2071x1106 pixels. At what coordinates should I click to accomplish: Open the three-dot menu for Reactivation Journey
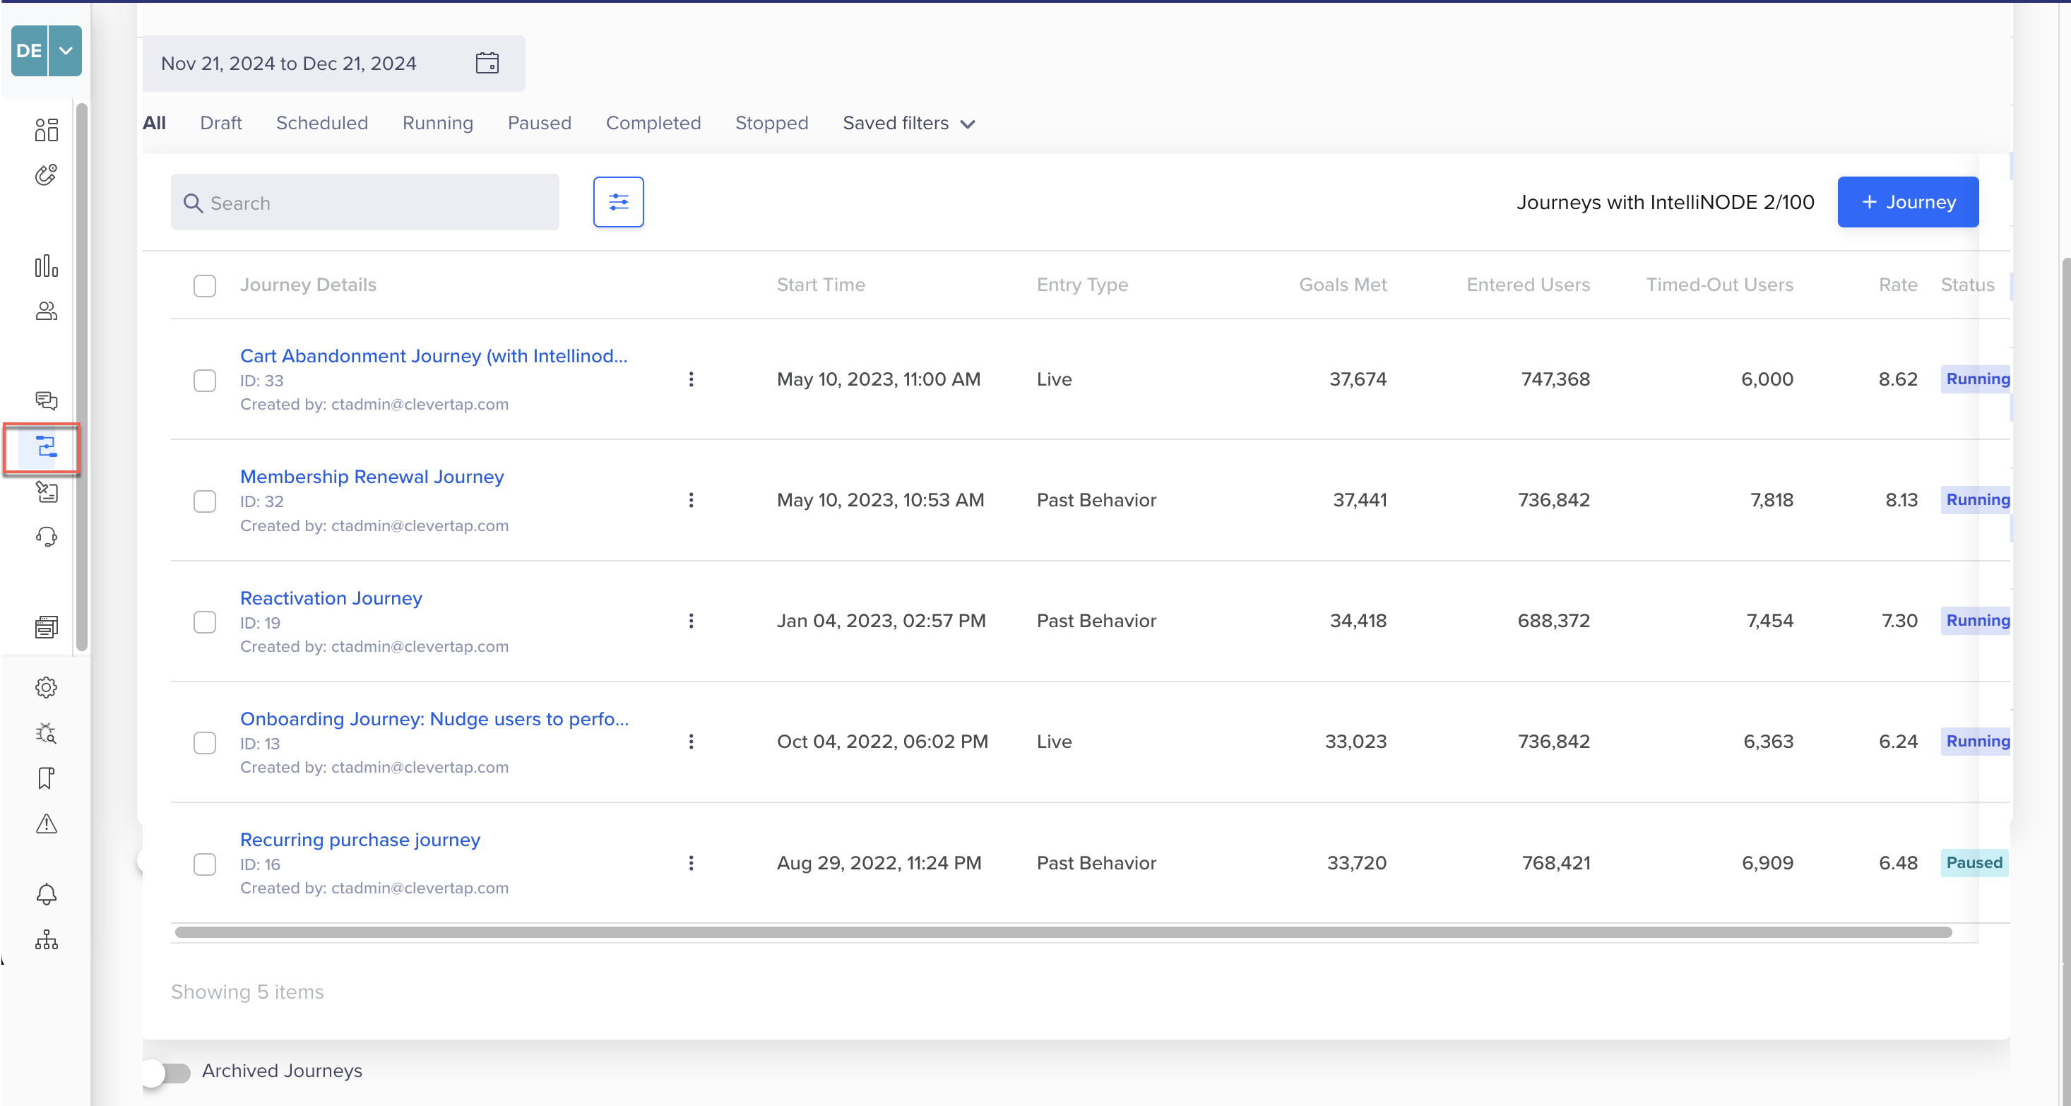[x=692, y=621]
